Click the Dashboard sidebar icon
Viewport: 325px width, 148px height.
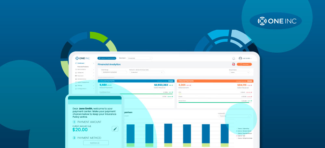[x=76, y=63]
